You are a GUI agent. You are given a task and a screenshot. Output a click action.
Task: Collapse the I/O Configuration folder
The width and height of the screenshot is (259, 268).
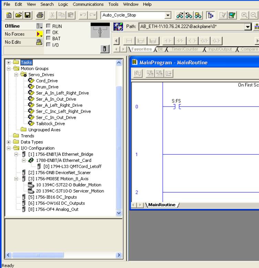tap(9, 148)
